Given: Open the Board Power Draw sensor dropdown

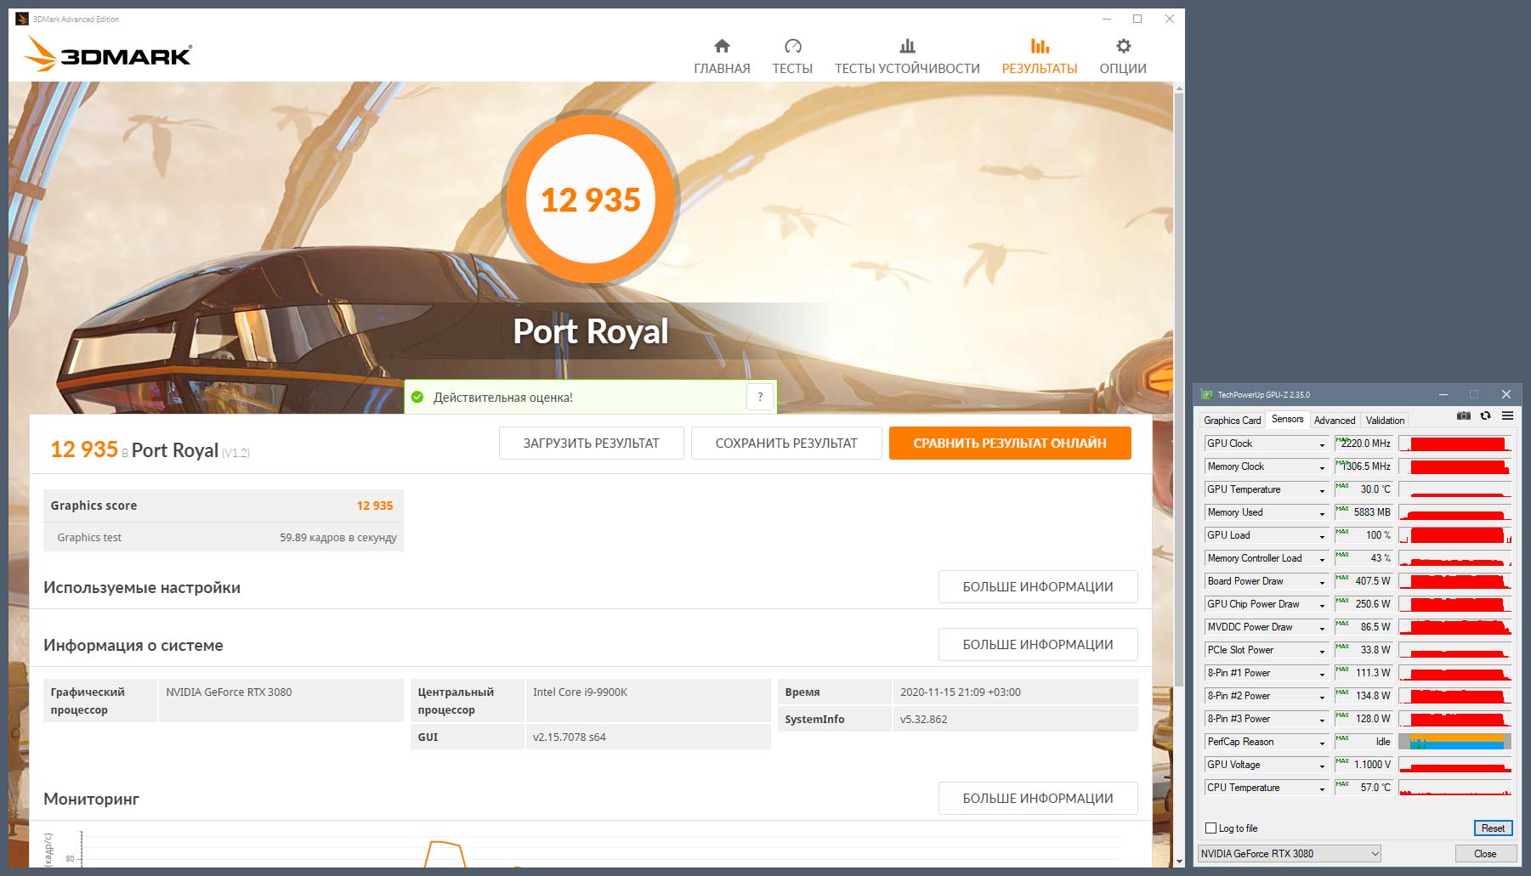Looking at the screenshot, I should point(1322,582).
